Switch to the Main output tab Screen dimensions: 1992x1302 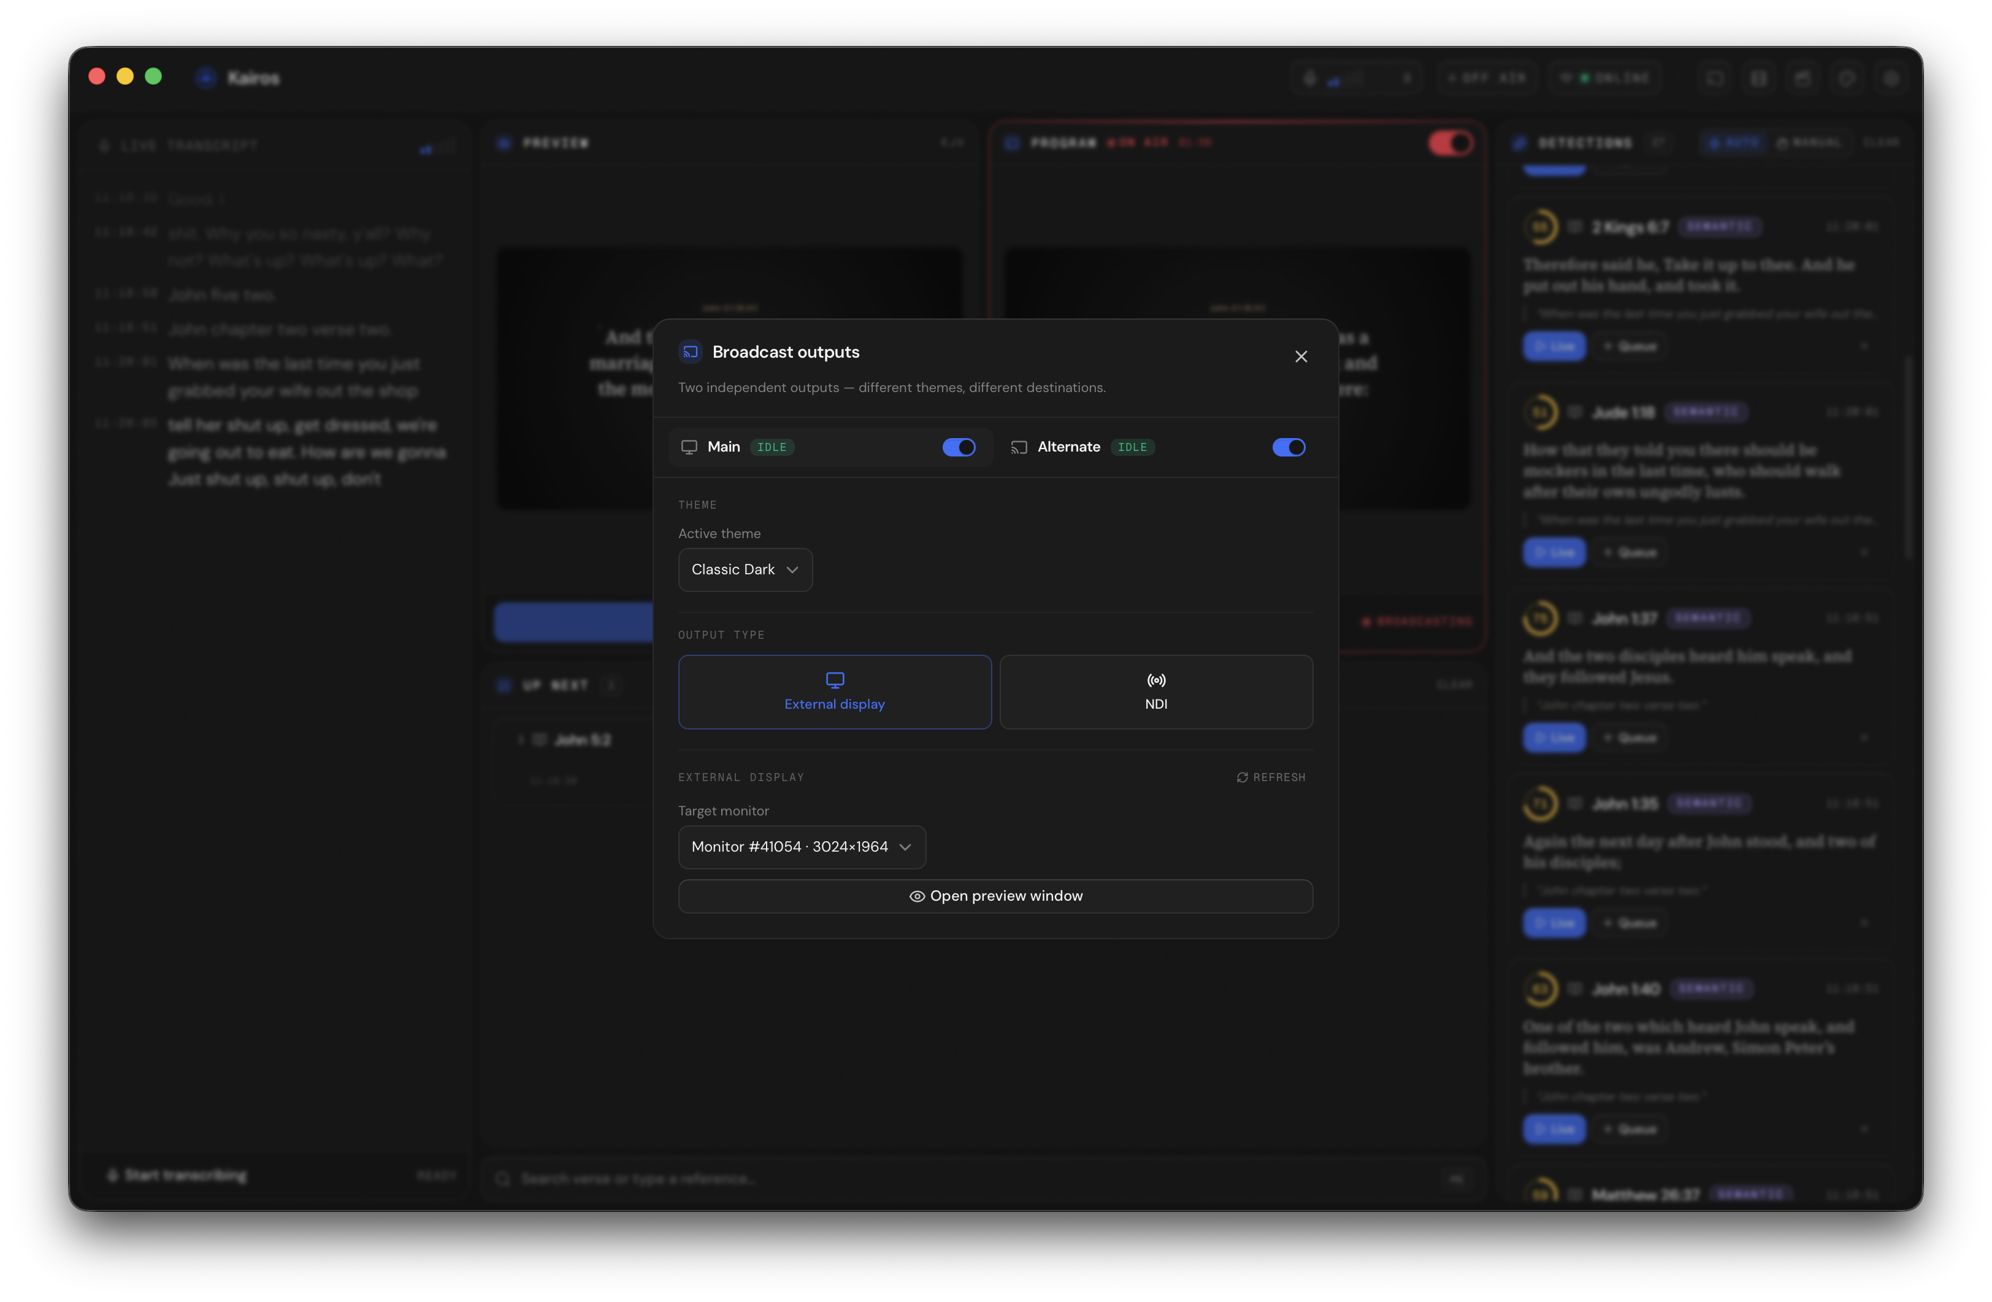830,447
